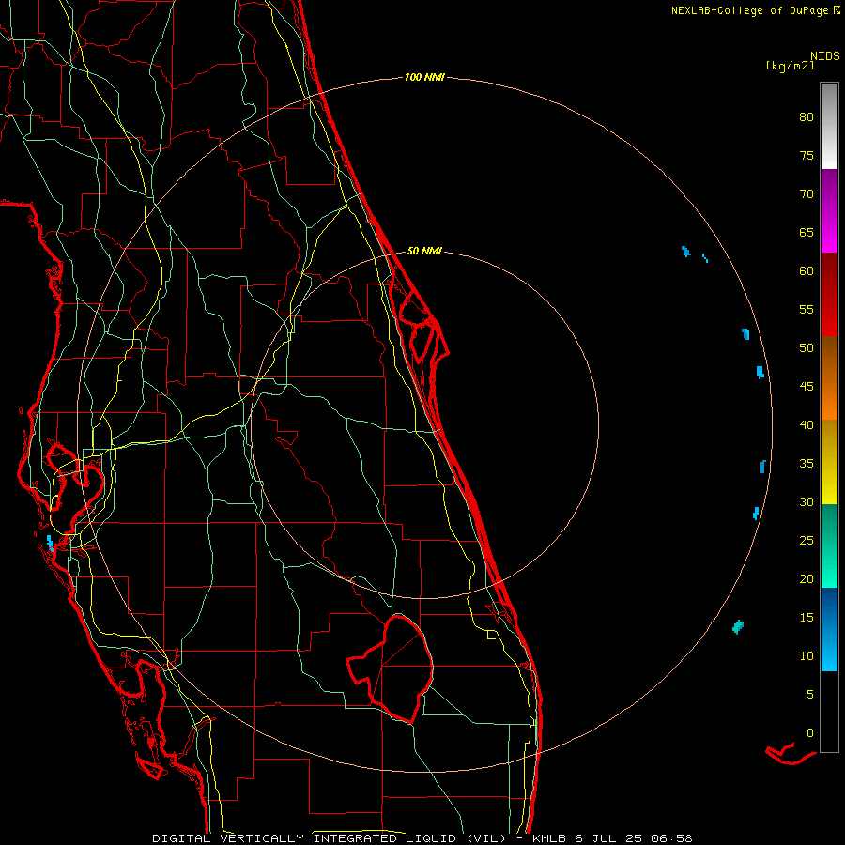845x845 pixels.
Task: Click the NIDS label above color scale
Action: [824, 56]
